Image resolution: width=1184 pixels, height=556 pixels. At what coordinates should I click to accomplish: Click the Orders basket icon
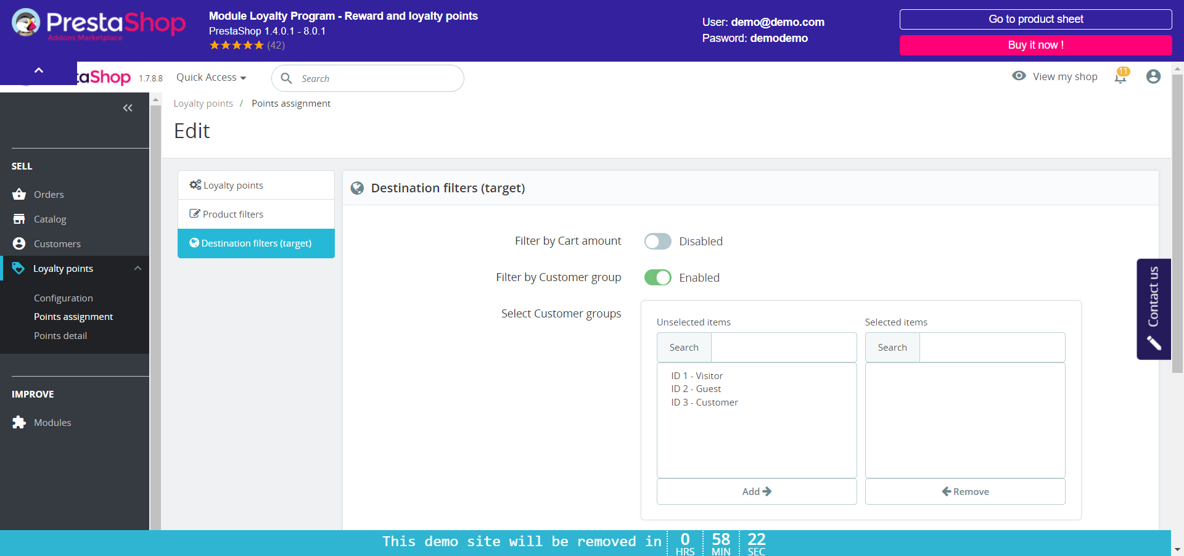tap(19, 194)
